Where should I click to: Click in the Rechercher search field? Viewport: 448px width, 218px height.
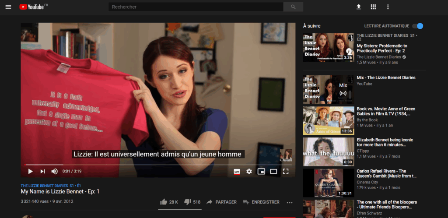pos(196,7)
